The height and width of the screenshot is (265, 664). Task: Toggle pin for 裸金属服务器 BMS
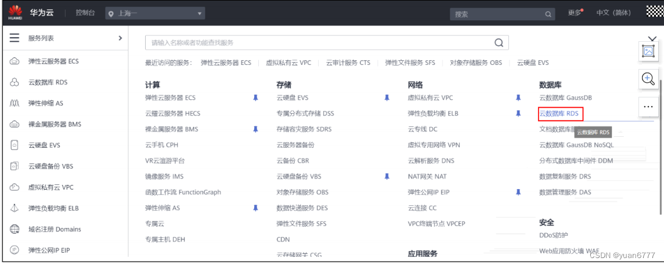click(255, 129)
